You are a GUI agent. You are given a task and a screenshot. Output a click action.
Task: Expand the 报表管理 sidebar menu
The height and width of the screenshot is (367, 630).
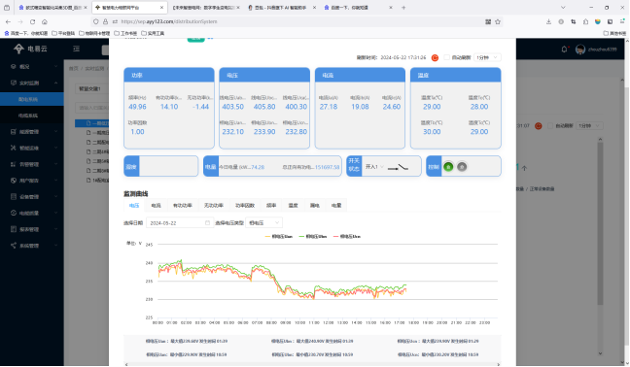pos(32,229)
